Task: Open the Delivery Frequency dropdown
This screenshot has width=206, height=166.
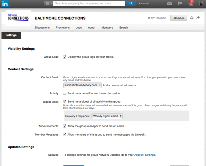Action: [x=107, y=116]
